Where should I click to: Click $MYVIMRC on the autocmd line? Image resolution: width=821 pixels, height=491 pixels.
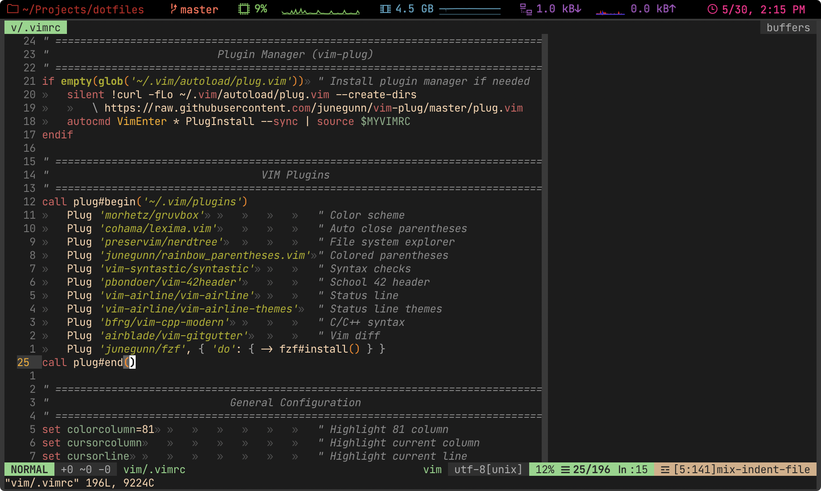click(x=385, y=121)
